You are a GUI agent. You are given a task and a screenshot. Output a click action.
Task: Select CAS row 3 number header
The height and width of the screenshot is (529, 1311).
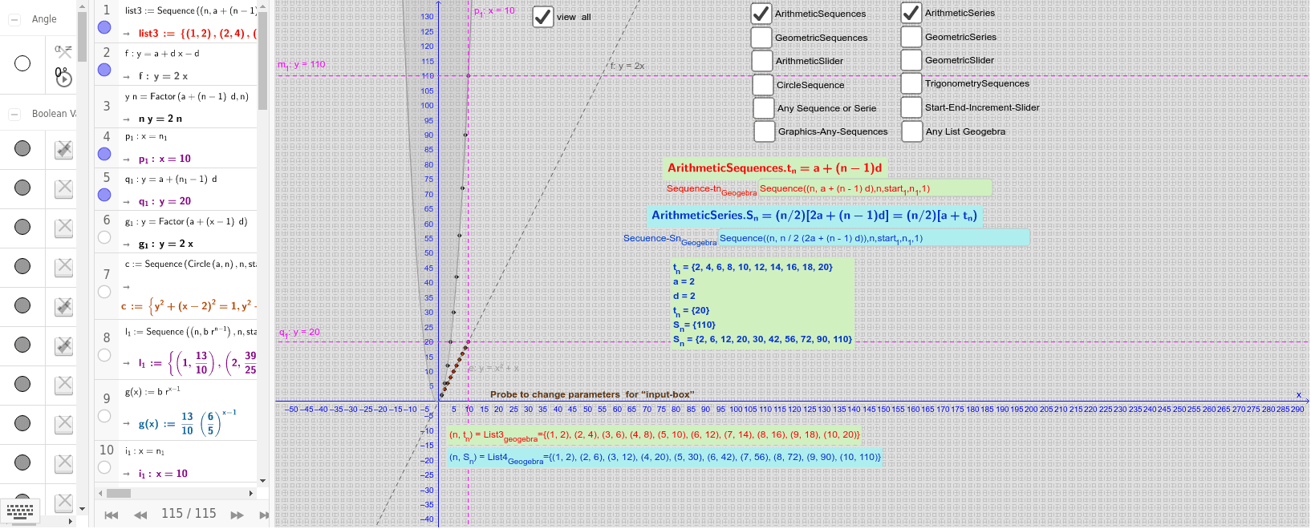tap(106, 106)
